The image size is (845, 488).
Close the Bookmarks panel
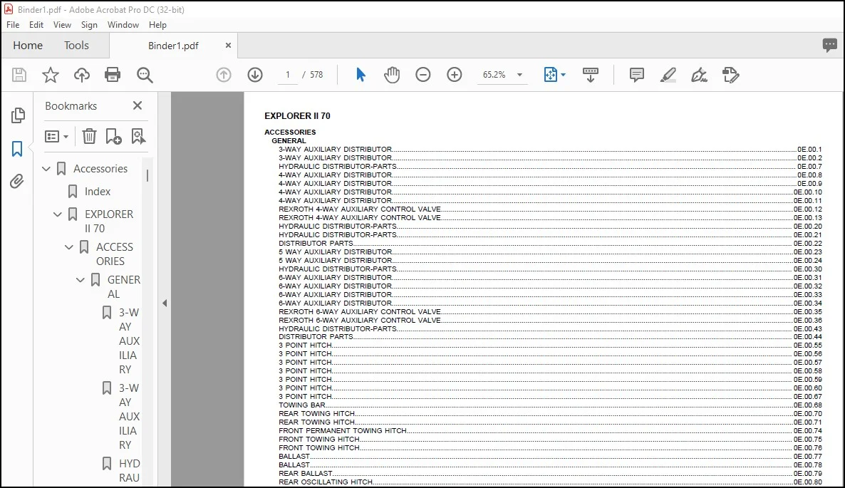coord(138,105)
